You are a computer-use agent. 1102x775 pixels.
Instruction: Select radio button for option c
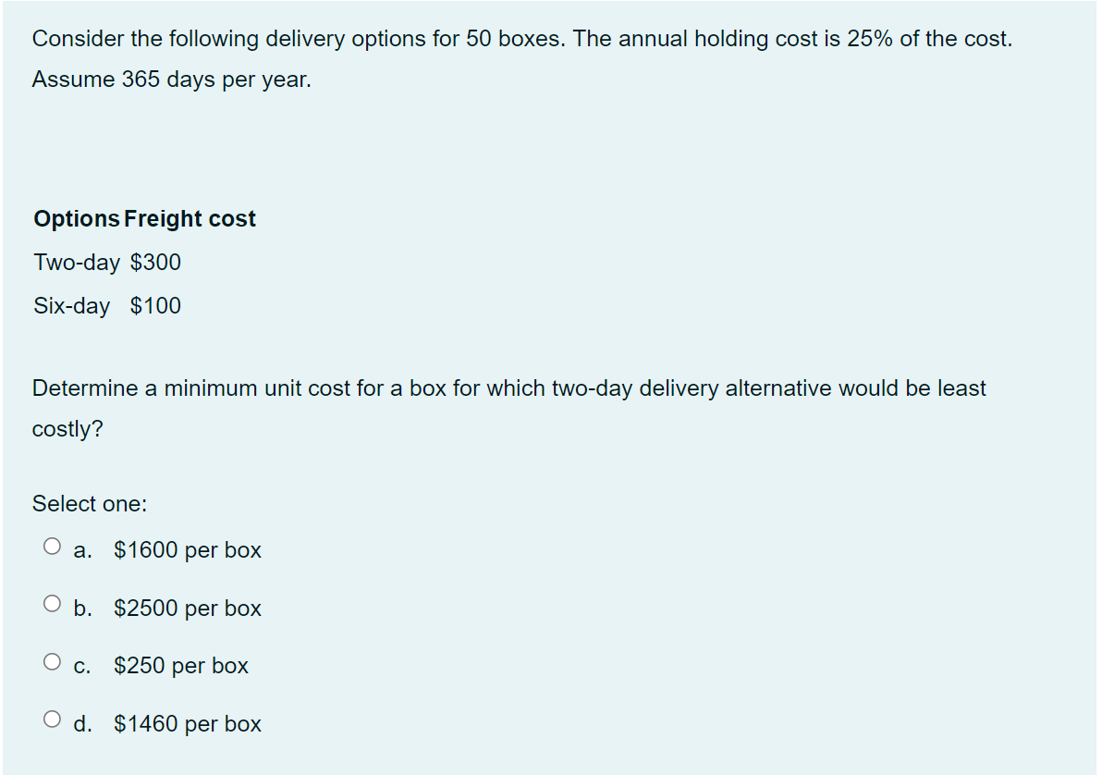point(53,660)
